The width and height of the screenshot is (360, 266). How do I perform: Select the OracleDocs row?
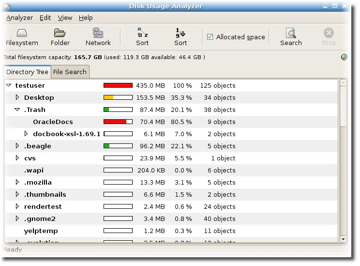click(x=171, y=122)
